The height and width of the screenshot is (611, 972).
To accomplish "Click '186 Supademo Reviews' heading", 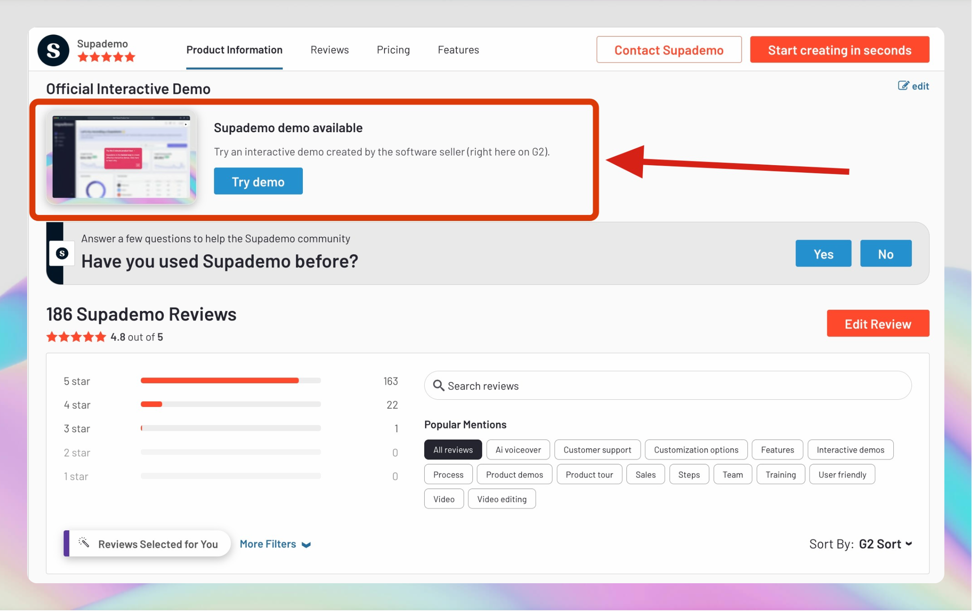I will (141, 314).
